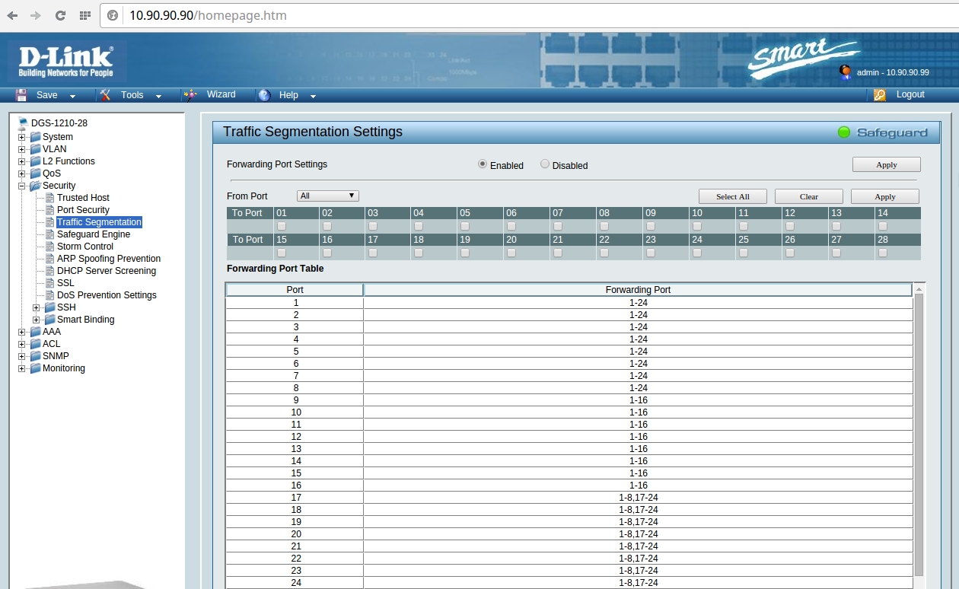Click the D-Link logo
The width and height of the screenshot is (959, 589).
coord(66,62)
